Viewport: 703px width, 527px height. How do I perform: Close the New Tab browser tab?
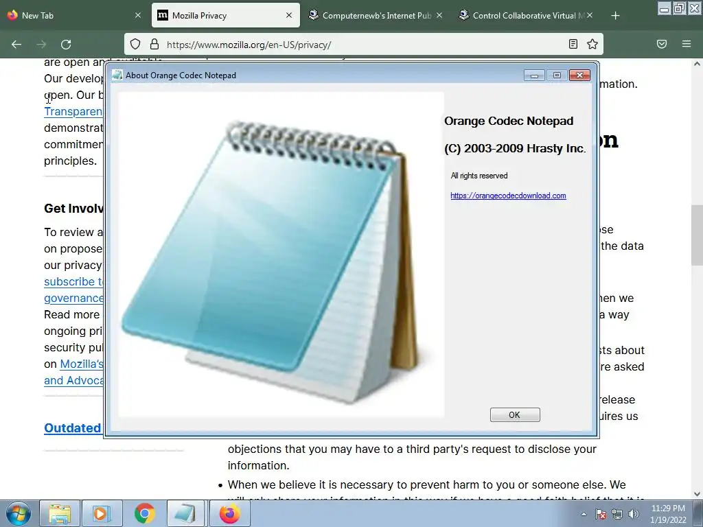point(137,16)
